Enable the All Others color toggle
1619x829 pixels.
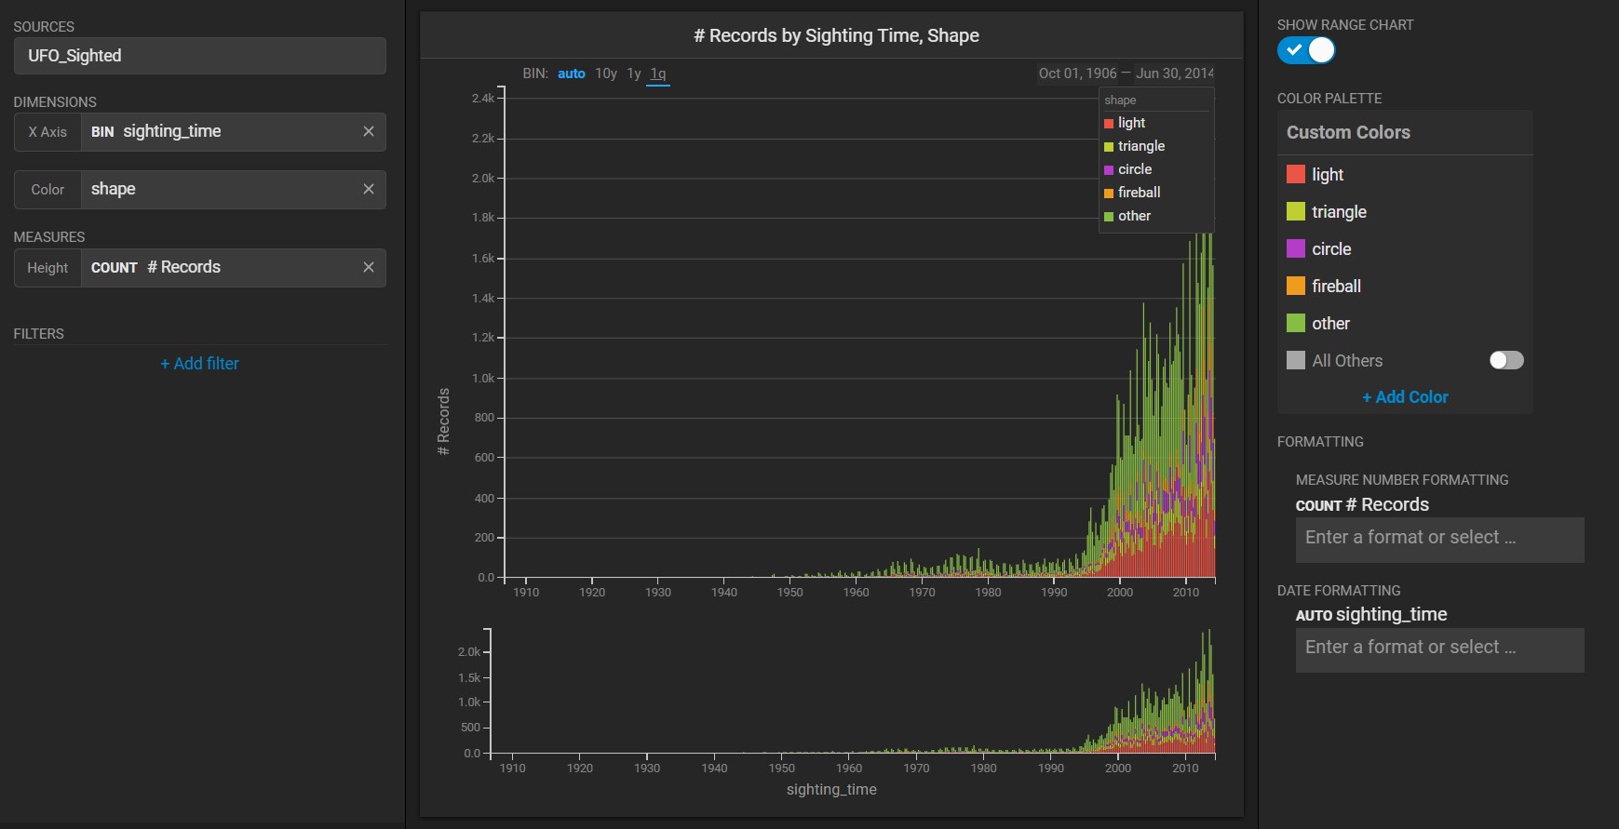1505,360
